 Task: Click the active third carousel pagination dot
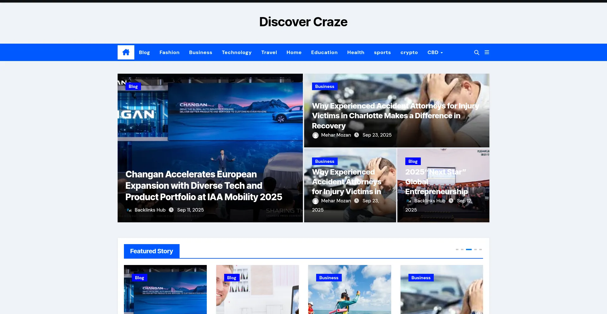[469, 249]
